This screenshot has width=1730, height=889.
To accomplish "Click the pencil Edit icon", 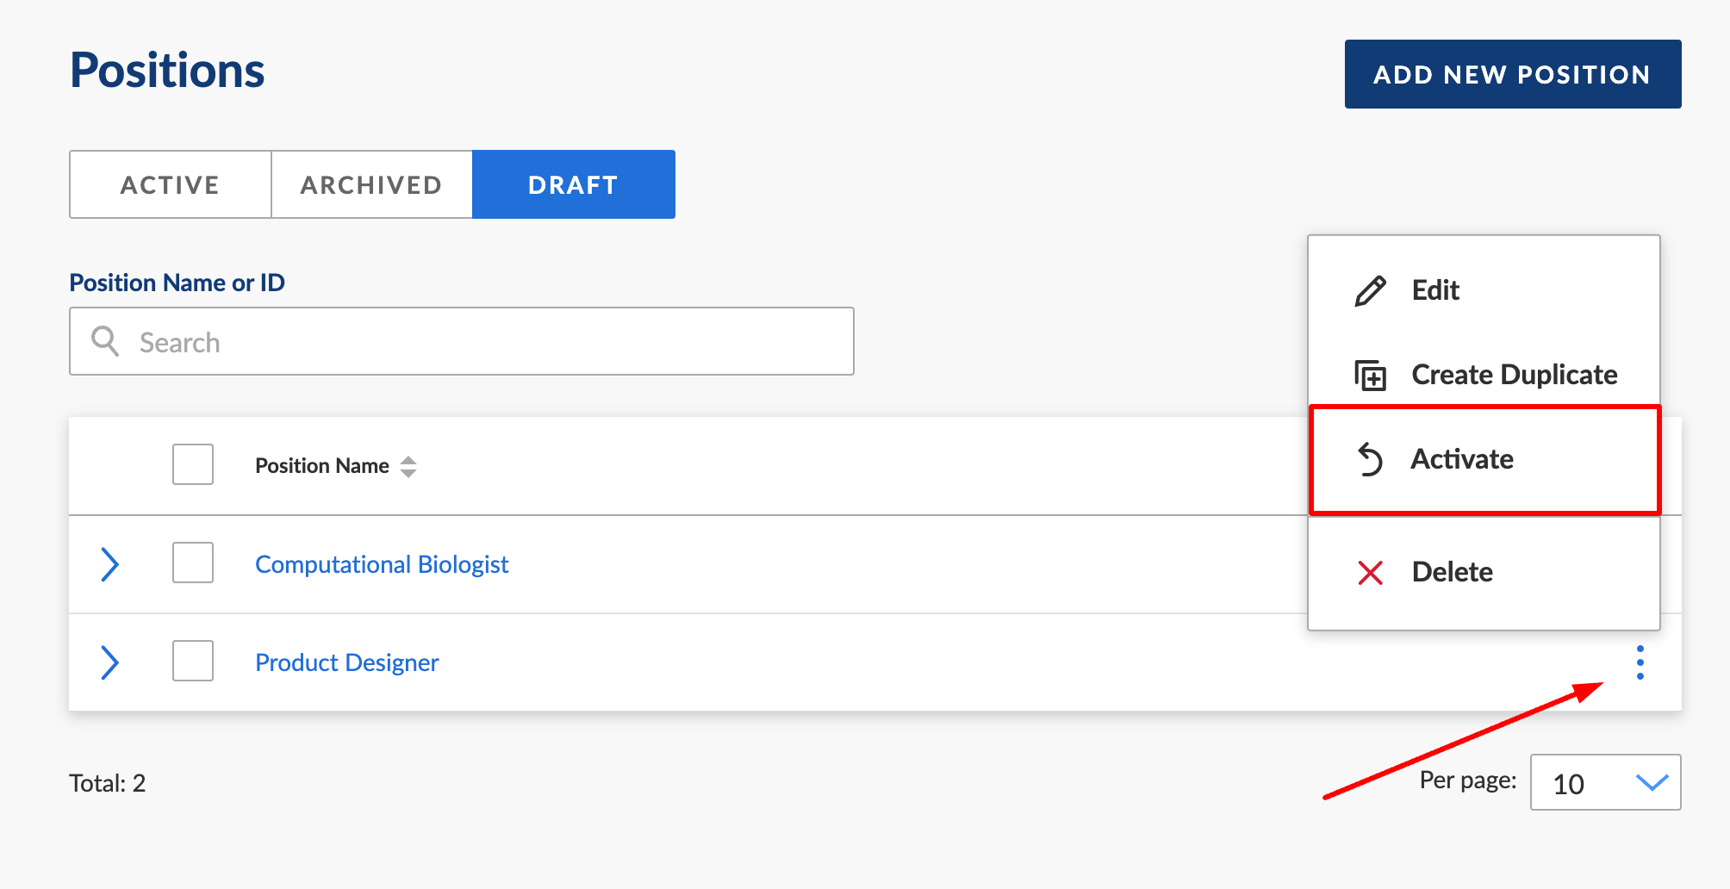I will pos(1370,291).
